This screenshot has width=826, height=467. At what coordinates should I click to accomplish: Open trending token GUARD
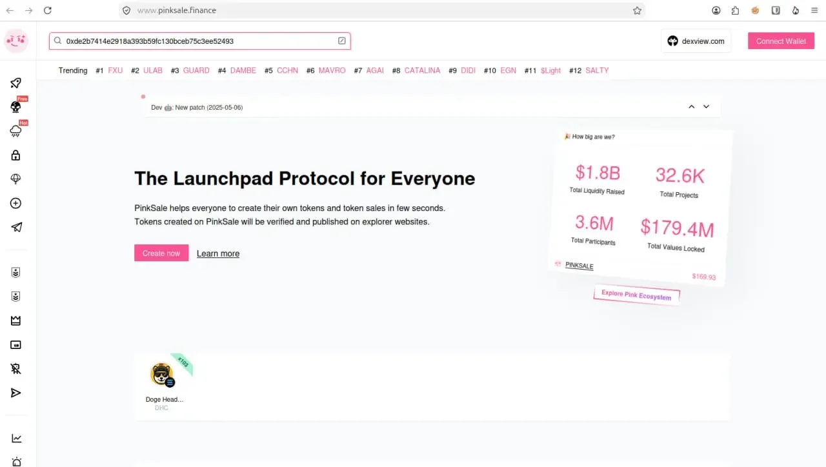tap(196, 70)
